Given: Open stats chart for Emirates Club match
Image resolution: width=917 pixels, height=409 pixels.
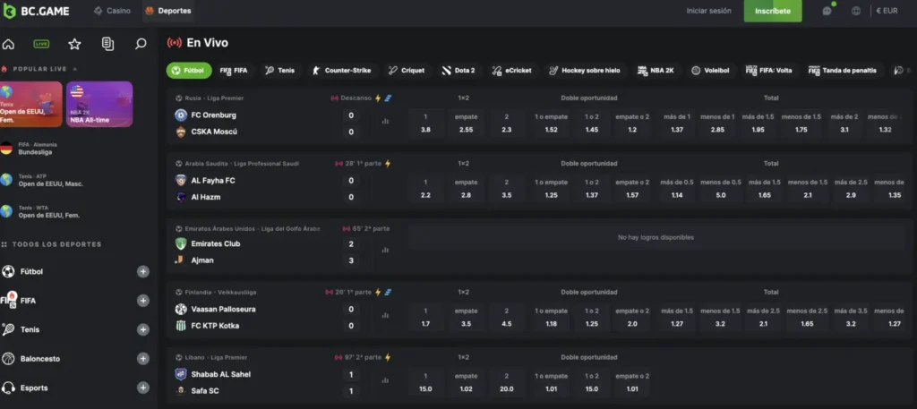Looking at the screenshot, I should click(x=385, y=250).
